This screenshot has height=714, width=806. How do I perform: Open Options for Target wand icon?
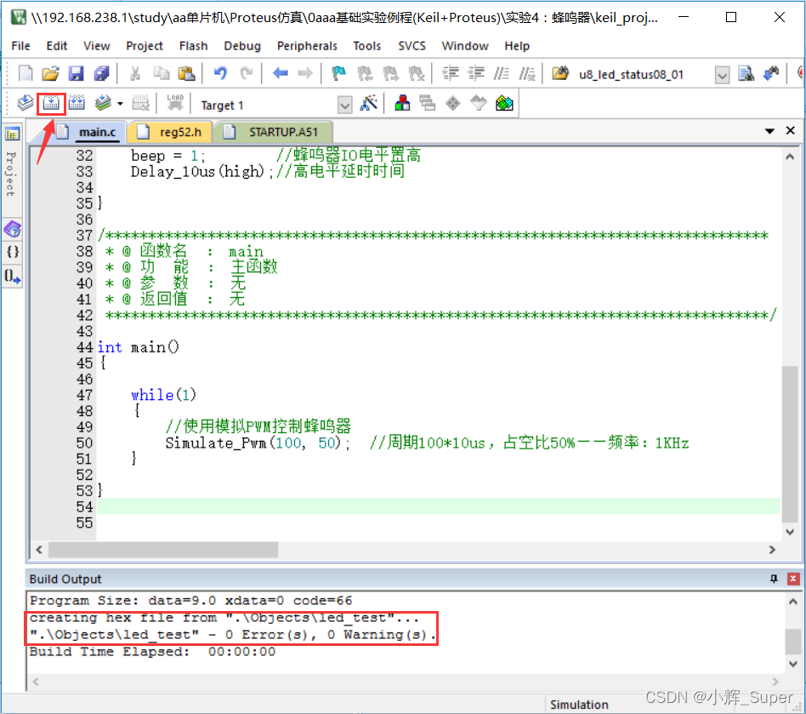coord(368,103)
